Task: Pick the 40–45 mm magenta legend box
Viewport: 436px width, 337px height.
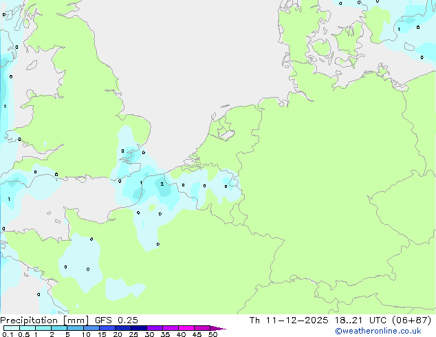Action: click(186, 328)
